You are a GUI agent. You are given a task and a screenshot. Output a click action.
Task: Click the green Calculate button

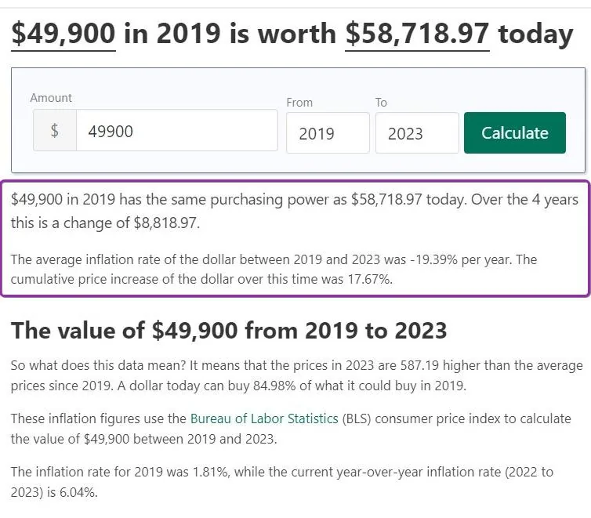click(514, 132)
